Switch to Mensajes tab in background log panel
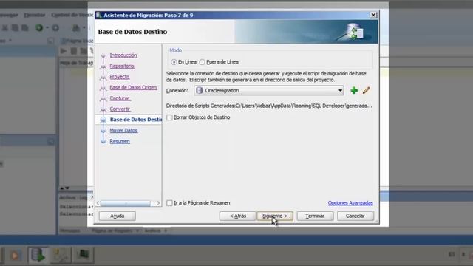Screen dimensions: 473x266 [69, 231]
